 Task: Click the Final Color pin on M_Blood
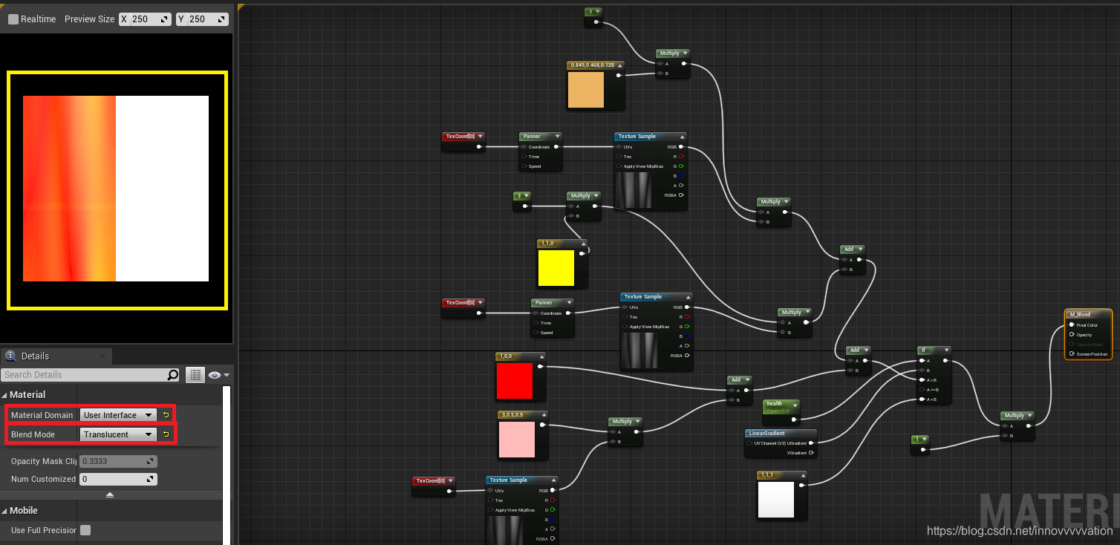point(1071,324)
